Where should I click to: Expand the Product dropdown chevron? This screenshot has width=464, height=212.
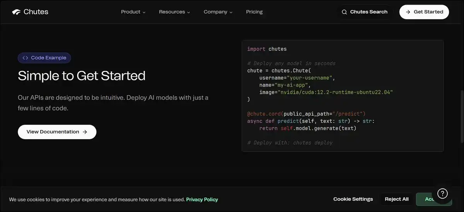pos(144,12)
